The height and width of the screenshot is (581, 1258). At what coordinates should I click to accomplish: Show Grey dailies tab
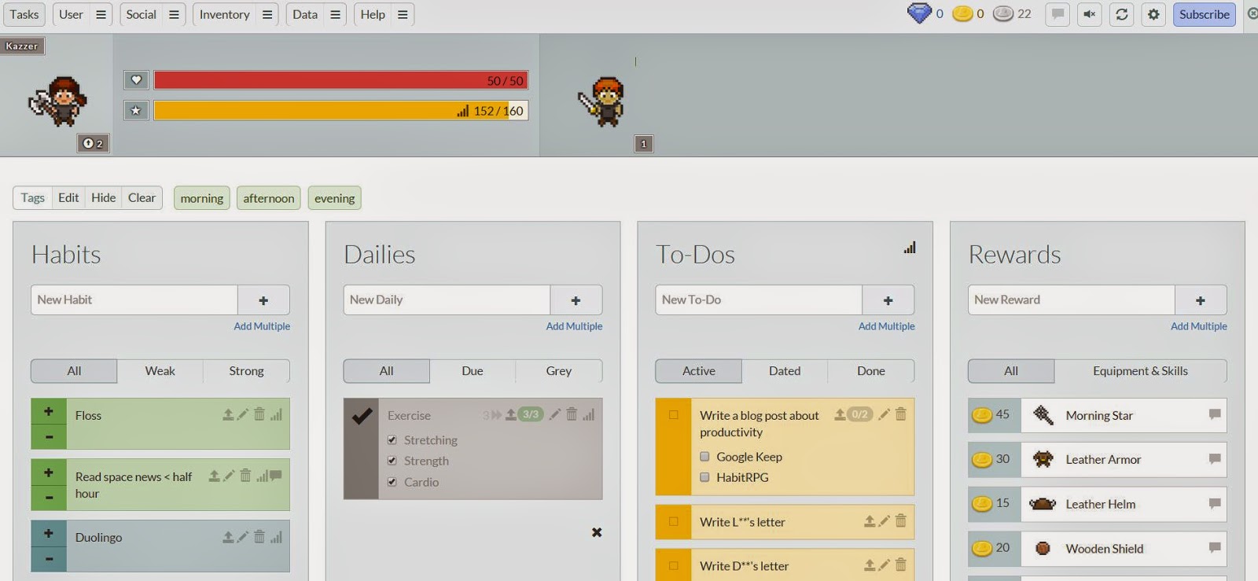(x=559, y=371)
